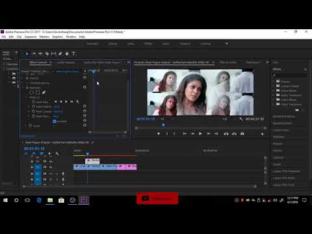Toggle the mask Inverted checkbox
This screenshot has height=234, width=312.
tap(55, 122)
